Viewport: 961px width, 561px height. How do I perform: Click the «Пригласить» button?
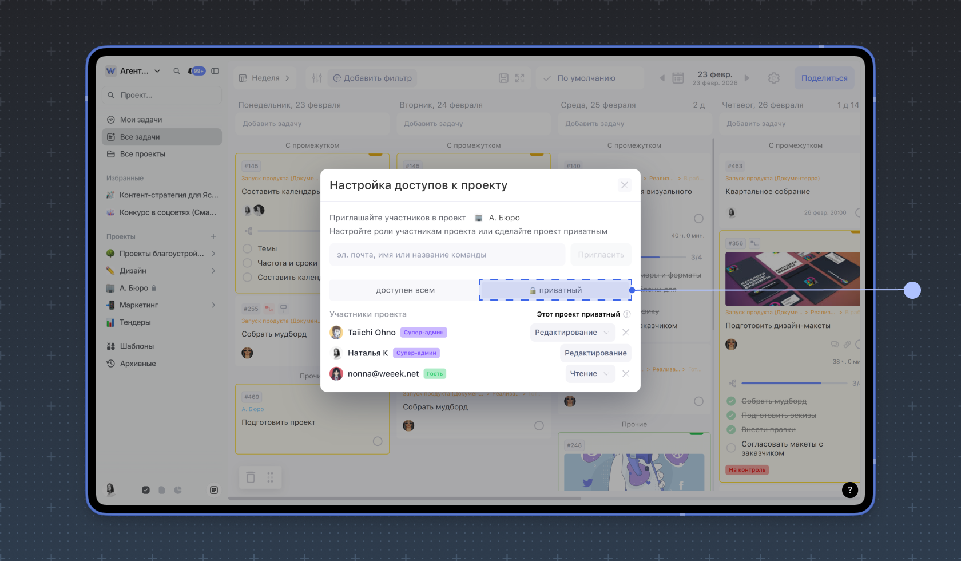pos(601,255)
